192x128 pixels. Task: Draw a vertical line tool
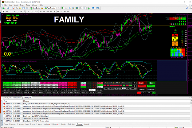pyautogui.click(x=11, y=11)
